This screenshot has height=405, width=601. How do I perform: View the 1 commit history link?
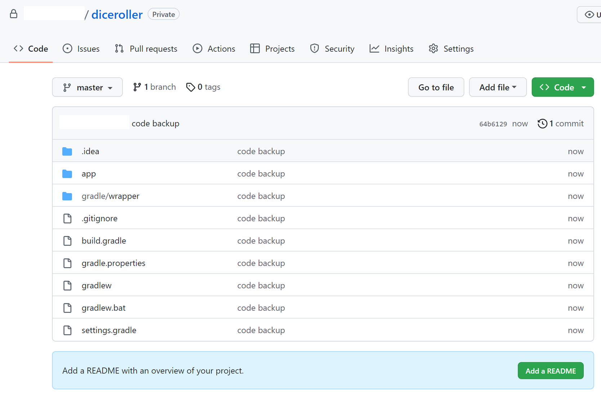pos(561,123)
